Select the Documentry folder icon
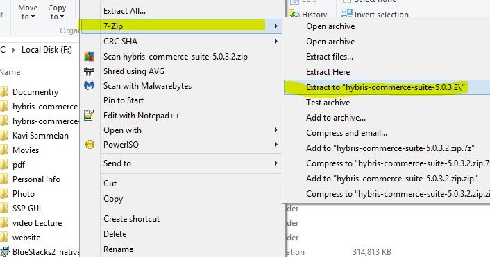 click(4, 92)
